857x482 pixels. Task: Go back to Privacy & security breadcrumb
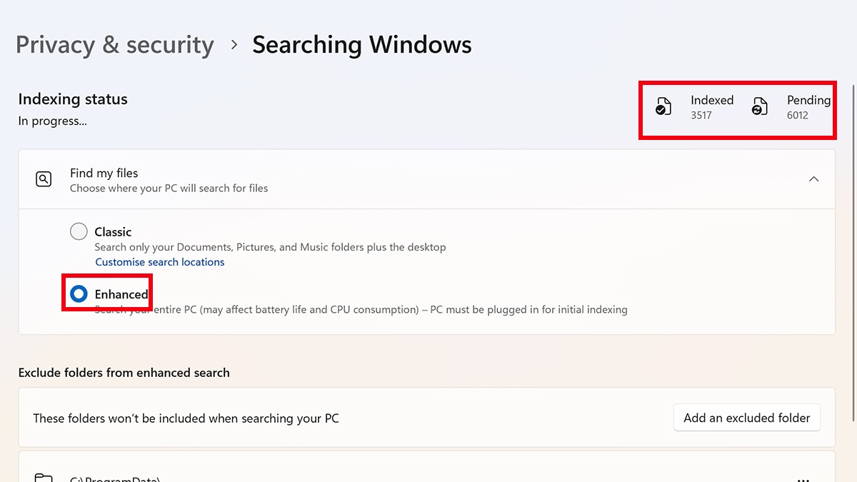pos(115,44)
